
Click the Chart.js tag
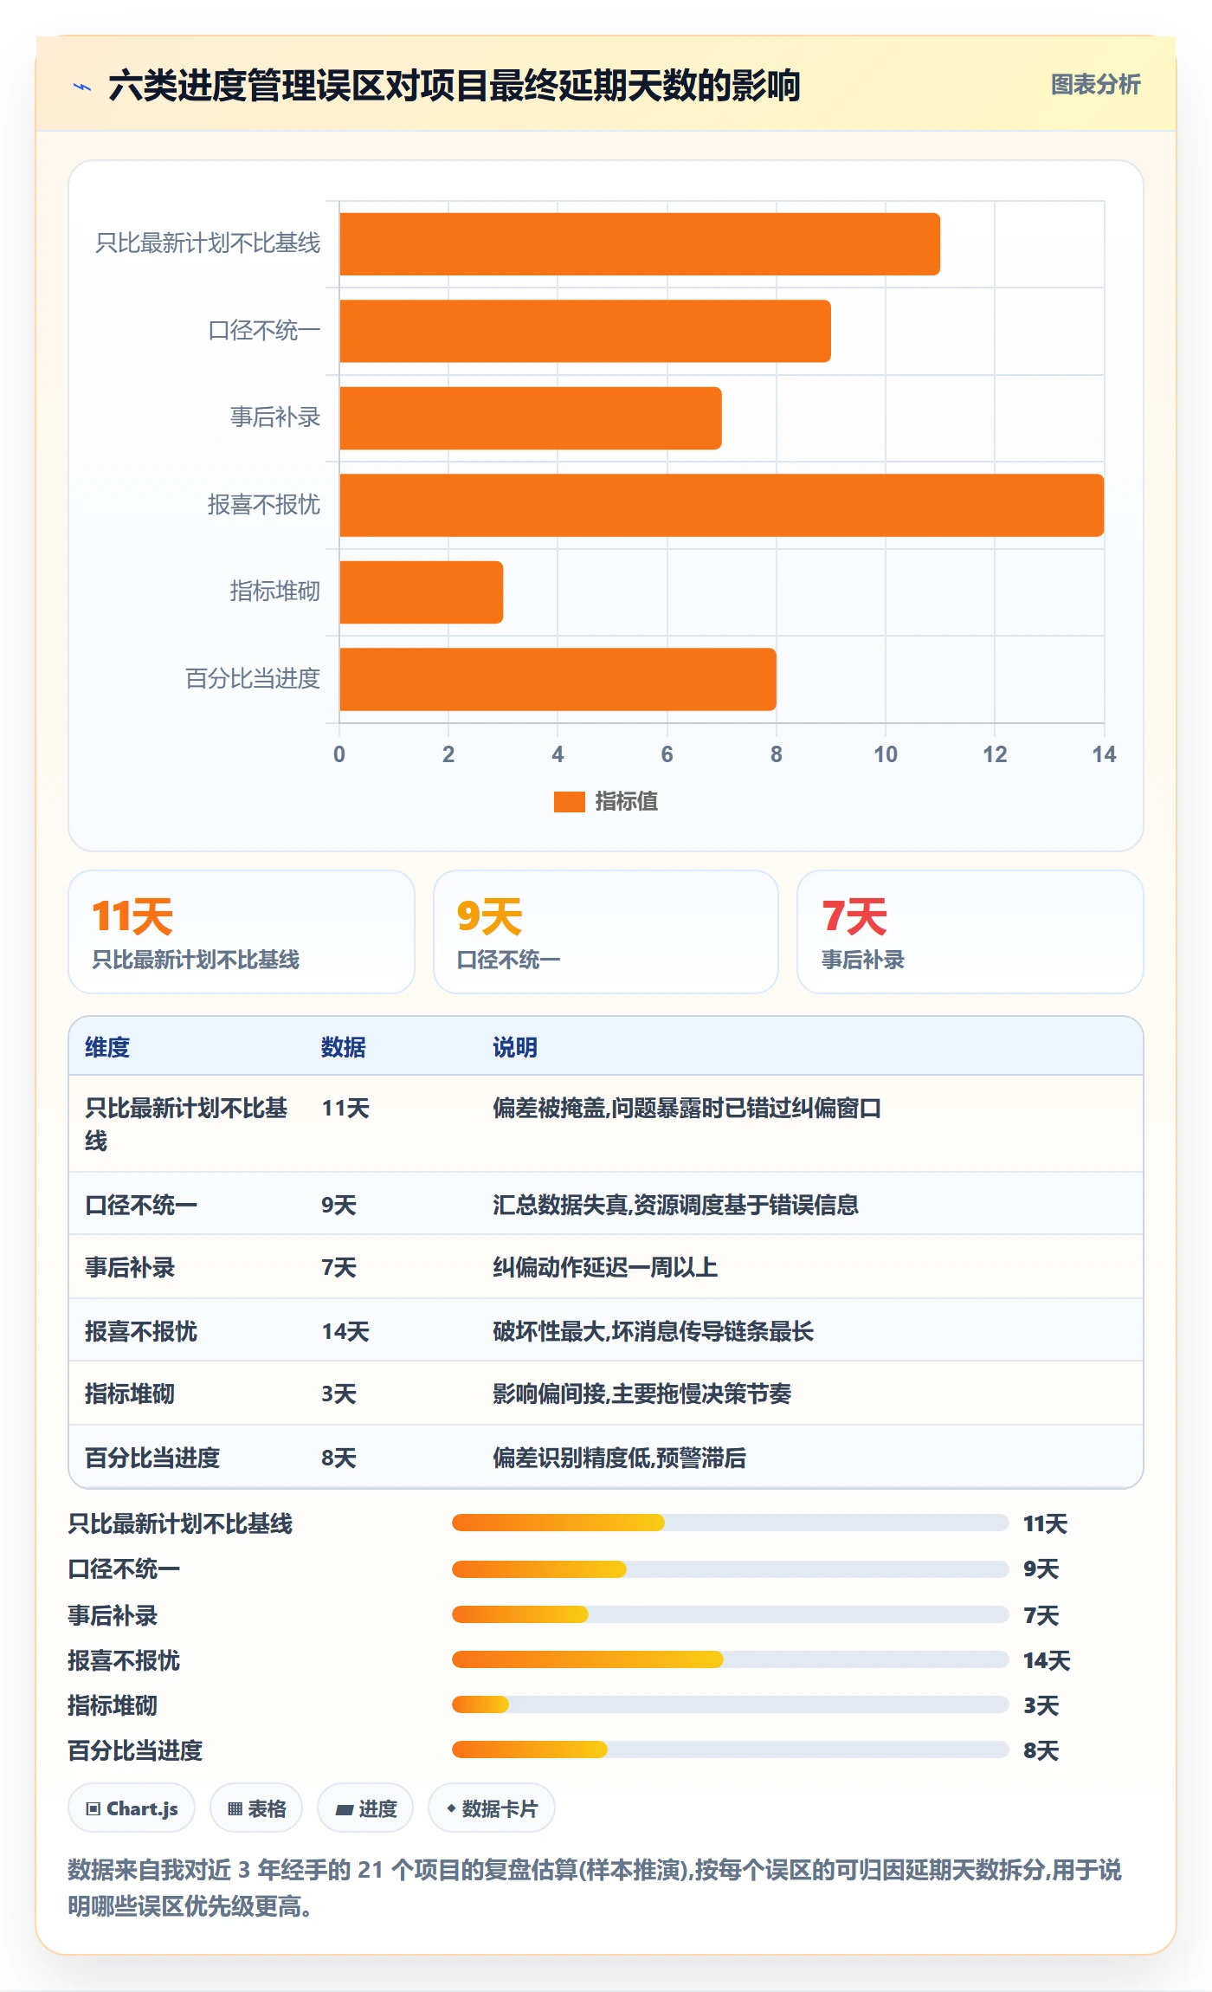pos(132,1808)
